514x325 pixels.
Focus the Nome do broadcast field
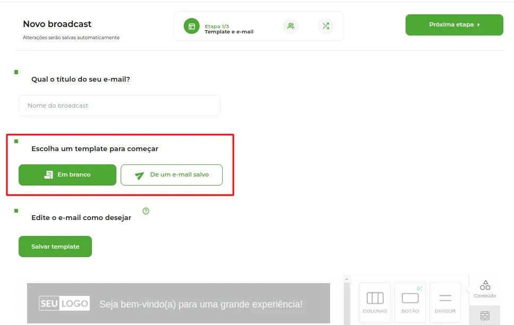119,106
